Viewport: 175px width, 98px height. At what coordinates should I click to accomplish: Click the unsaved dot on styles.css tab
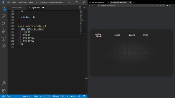pos(43,8)
